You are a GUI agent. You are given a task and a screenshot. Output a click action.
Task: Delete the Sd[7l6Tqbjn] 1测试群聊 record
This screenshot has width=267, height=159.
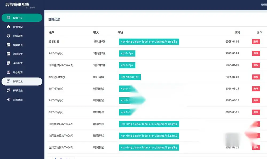point(256,53)
